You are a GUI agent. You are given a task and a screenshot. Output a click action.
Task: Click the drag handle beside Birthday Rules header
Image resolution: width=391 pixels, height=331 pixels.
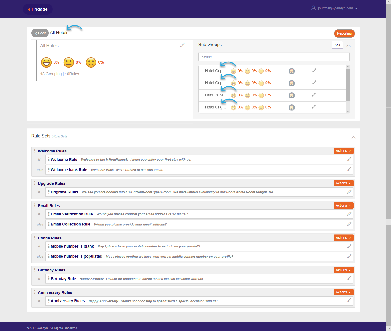[x=35, y=270]
